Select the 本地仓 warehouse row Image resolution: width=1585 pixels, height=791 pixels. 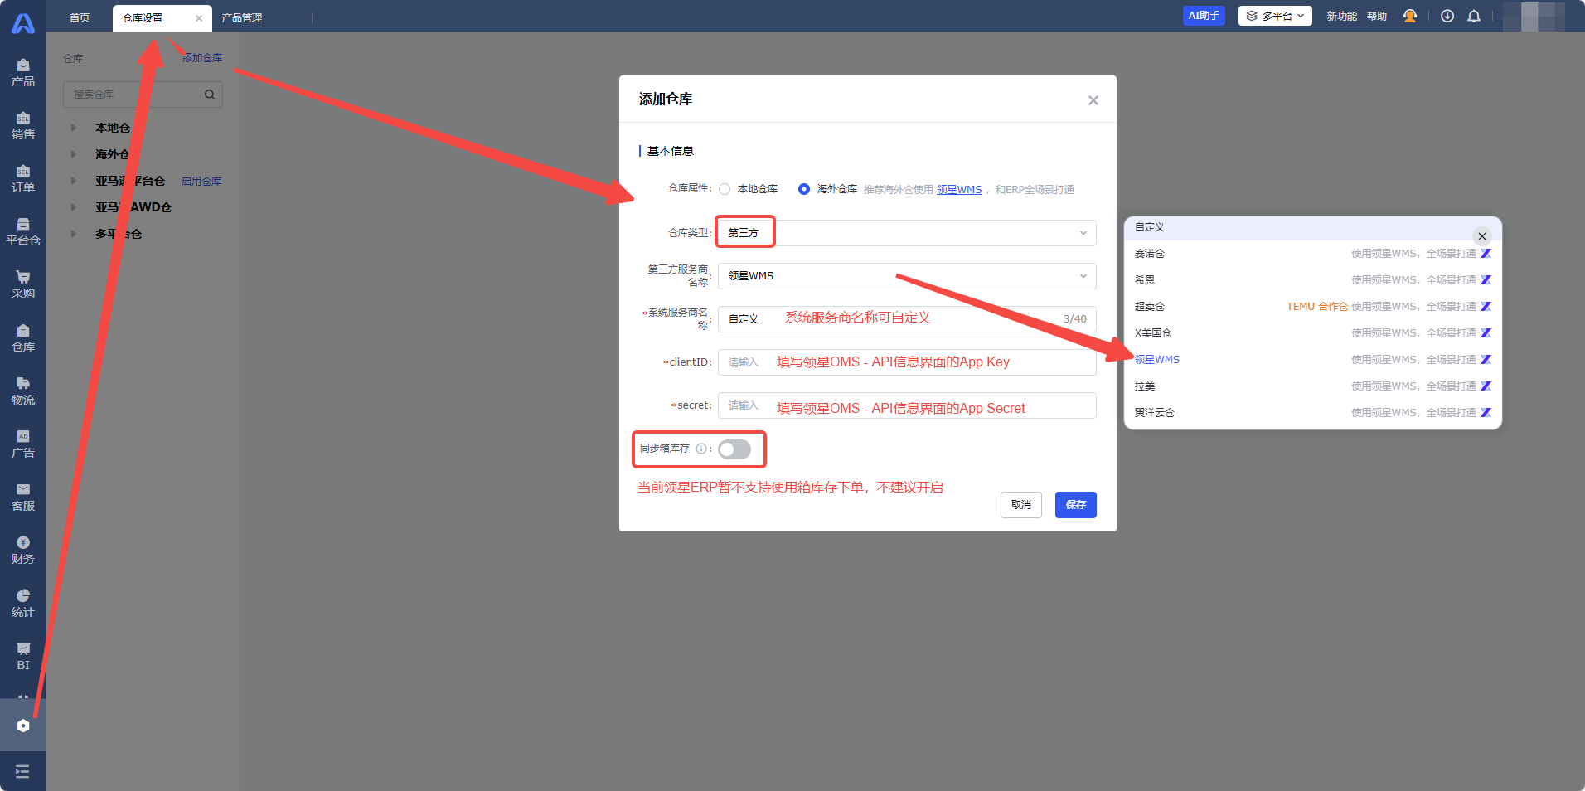[x=113, y=128]
